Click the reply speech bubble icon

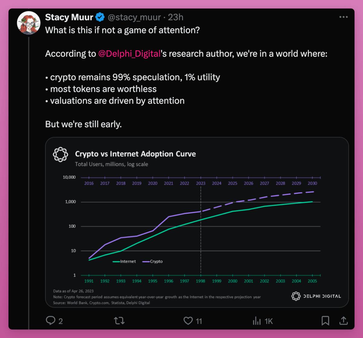click(51, 320)
